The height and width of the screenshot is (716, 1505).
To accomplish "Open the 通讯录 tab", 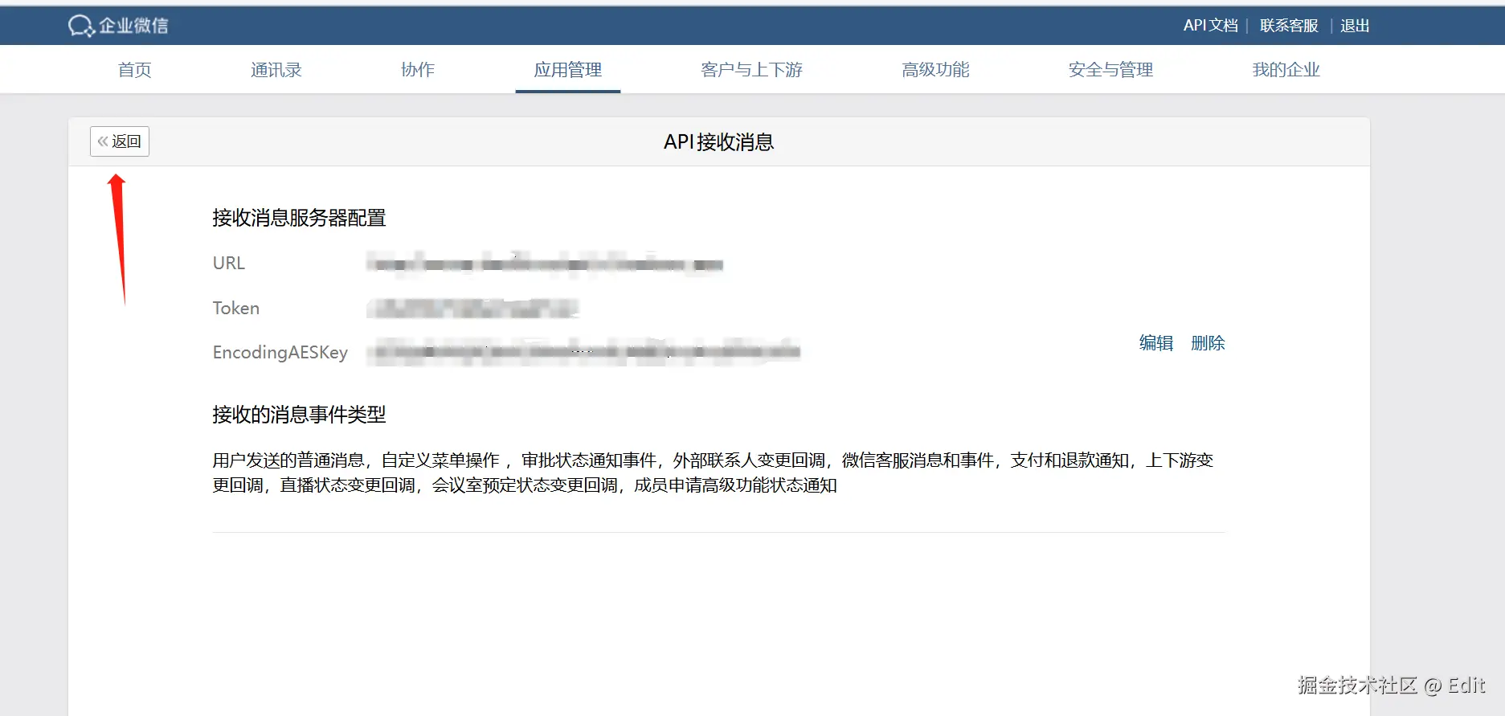I will click(x=276, y=70).
